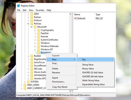This screenshot has width=131, height=100.
Task: Open the Help menu
Action: (x=49, y=10)
